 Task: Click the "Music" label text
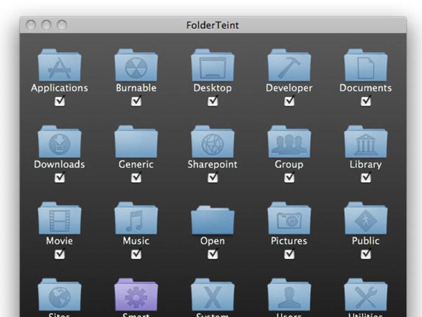click(136, 241)
